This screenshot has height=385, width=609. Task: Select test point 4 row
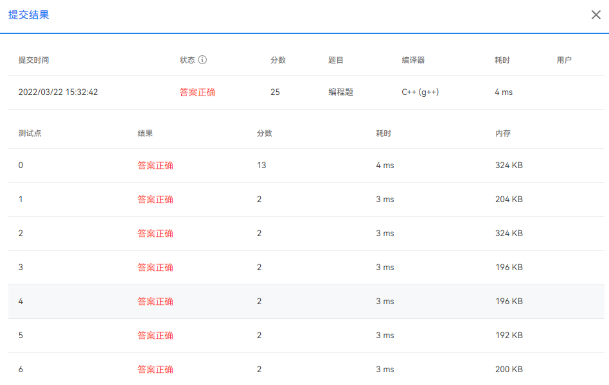[304, 301]
